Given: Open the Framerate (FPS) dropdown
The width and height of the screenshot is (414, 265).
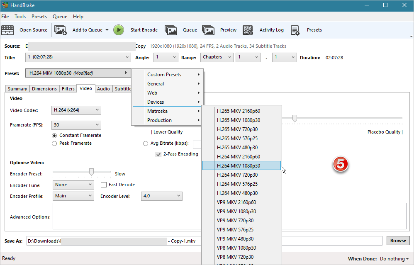Looking at the screenshot, I should [x=76, y=125].
